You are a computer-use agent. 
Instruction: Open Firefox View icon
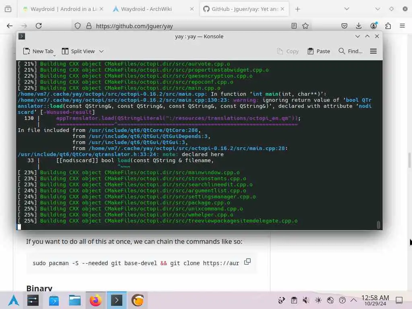pyautogui.click(x=8, y=9)
